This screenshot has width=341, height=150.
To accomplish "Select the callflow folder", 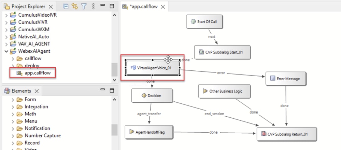I will click(33, 58).
